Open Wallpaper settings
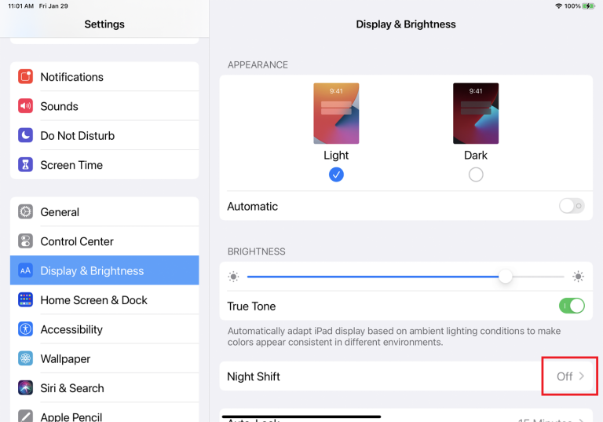This screenshot has width=603, height=422. click(104, 358)
